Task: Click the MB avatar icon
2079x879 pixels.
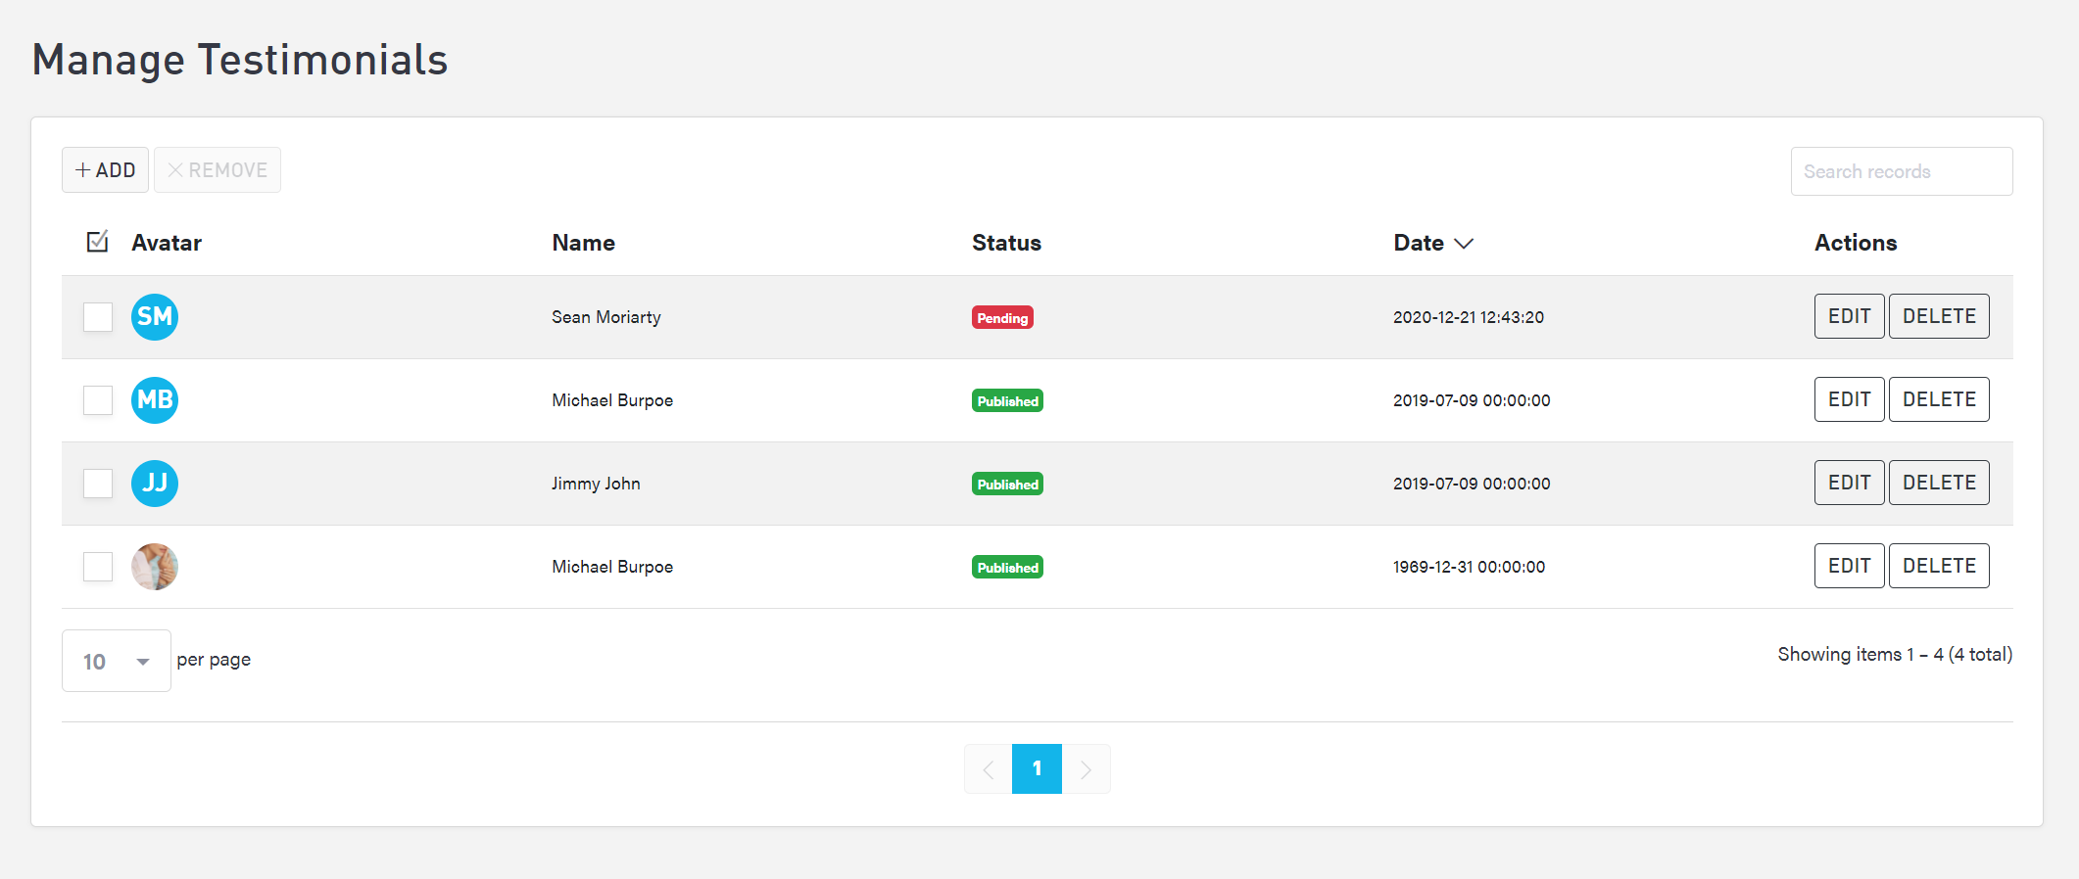Action: click(x=155, y=400)
